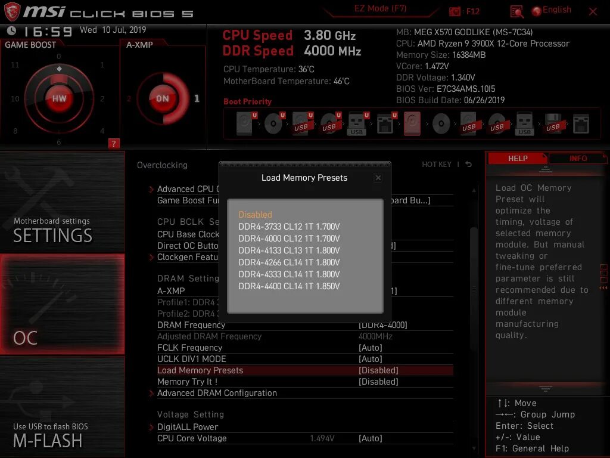Switch to the INFO tab
The width and height of the screenshot is (610, 458).
coord(577,158)
